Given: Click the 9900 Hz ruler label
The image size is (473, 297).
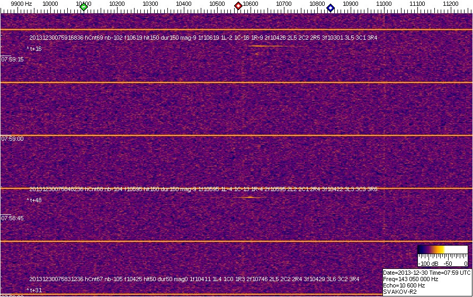Looking at the screenshot, I should click(21, 4).
